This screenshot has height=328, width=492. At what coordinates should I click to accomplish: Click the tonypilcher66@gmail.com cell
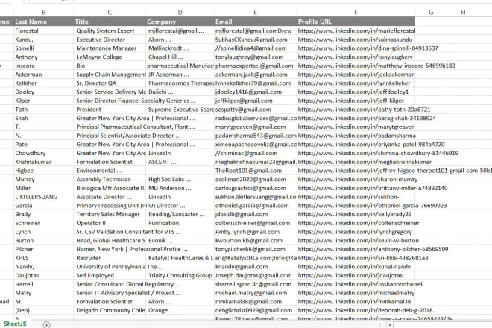(x=256, y=249)
